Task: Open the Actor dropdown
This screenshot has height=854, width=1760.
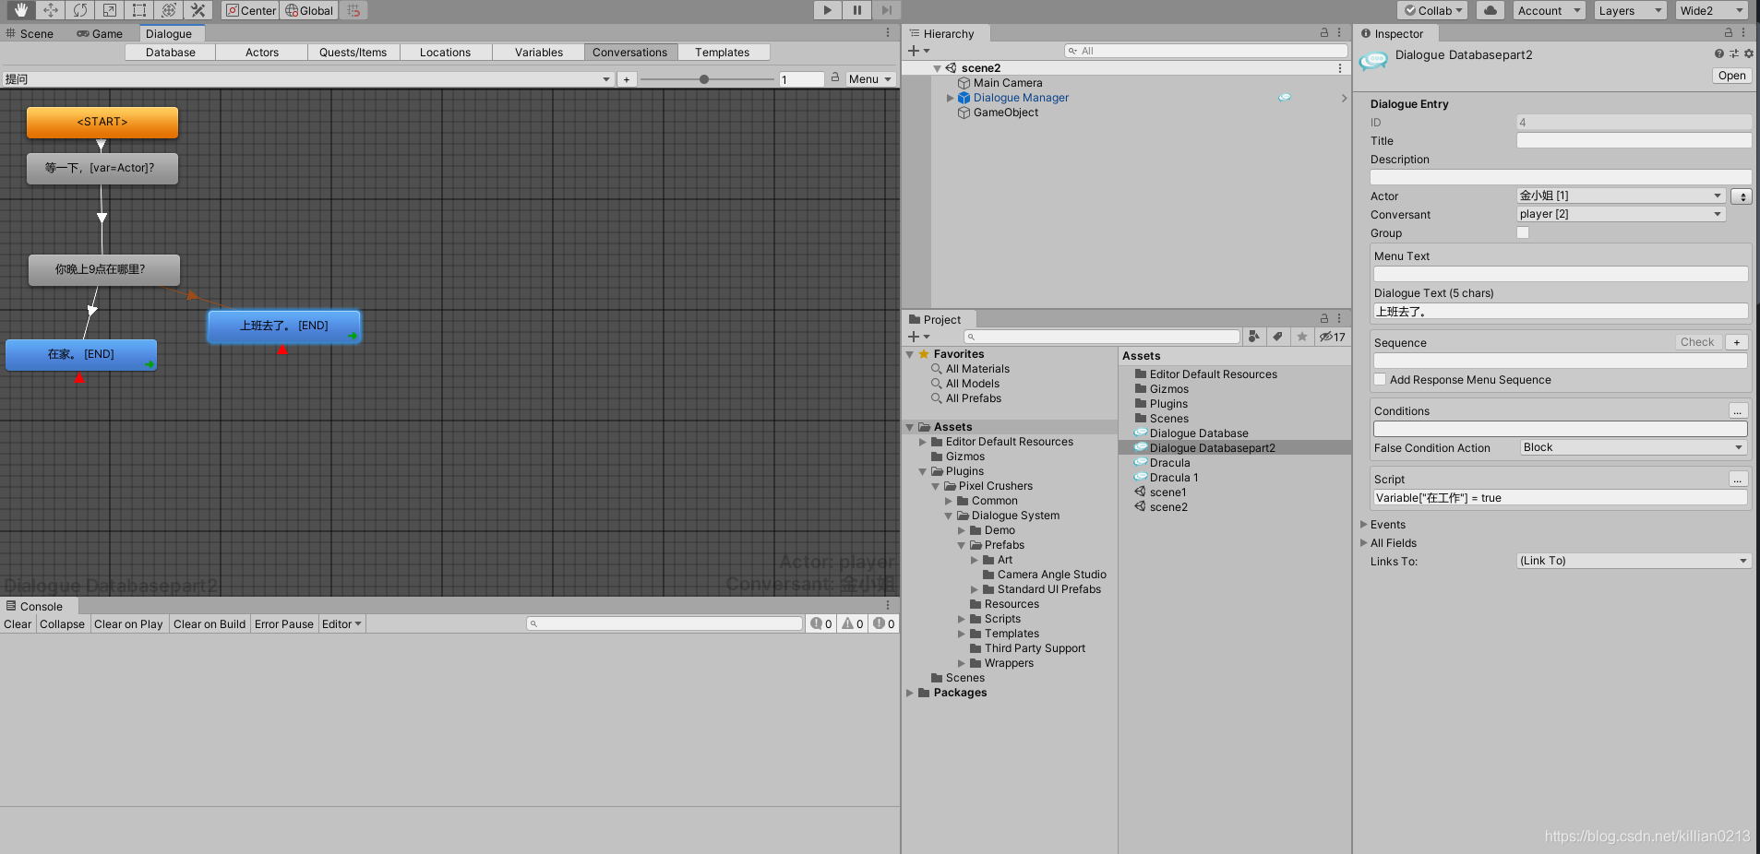Action: point(1621,196)
